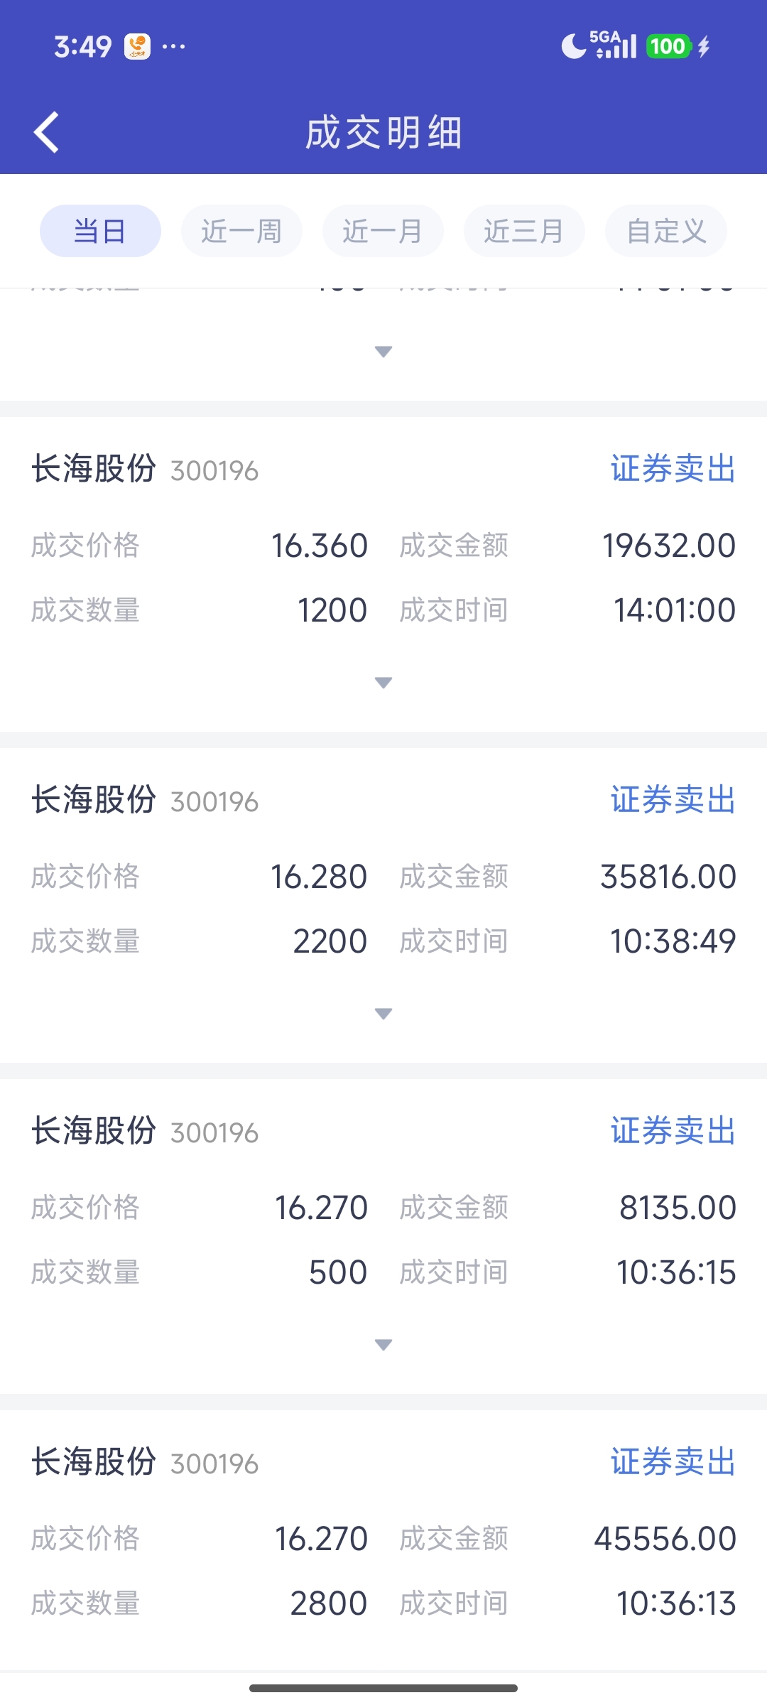Expand the 10:36:15 trade details arrow
The width and height of the screenshot is (767, 1705).
(x=383, y=1345)
